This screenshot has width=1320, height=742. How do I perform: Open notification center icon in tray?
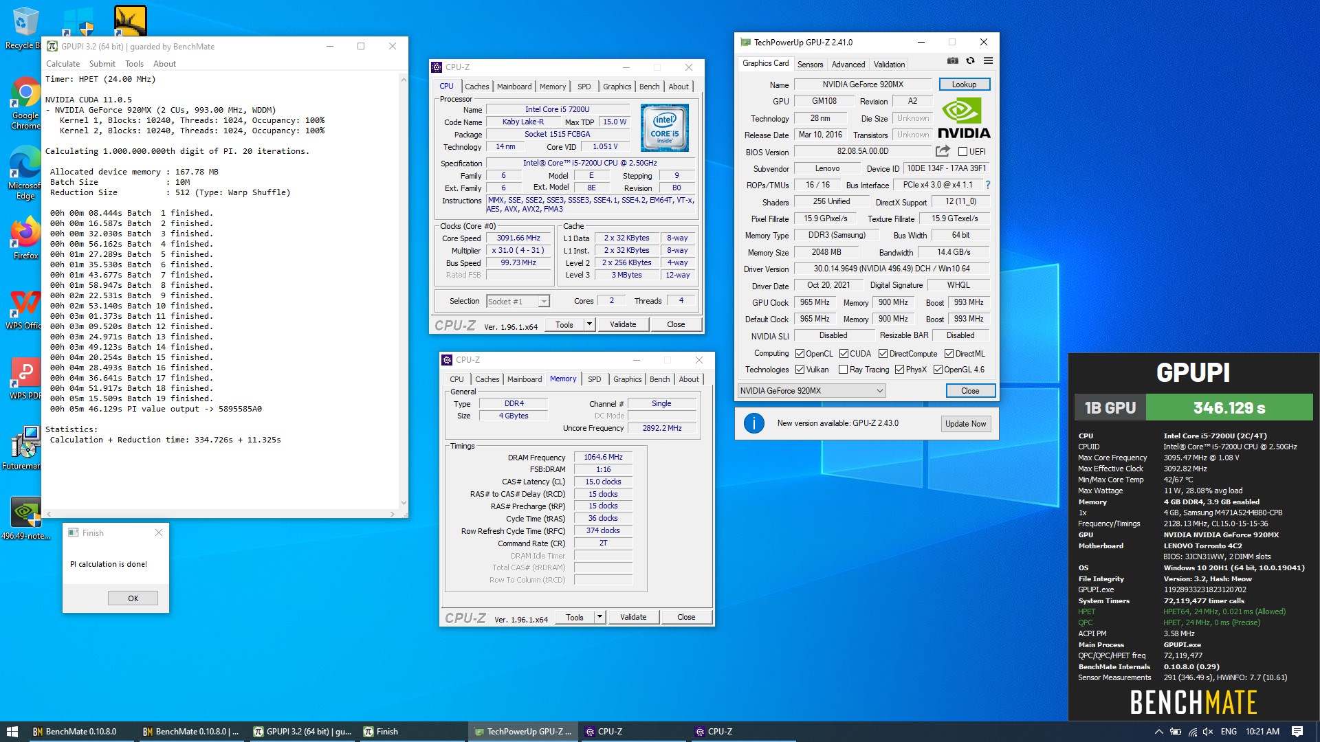point(1297,732)
